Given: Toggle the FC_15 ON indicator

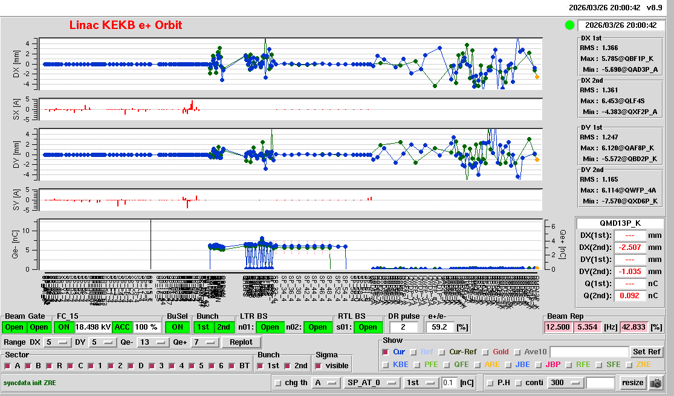Looking at the screenshot, I should (63, 327).
